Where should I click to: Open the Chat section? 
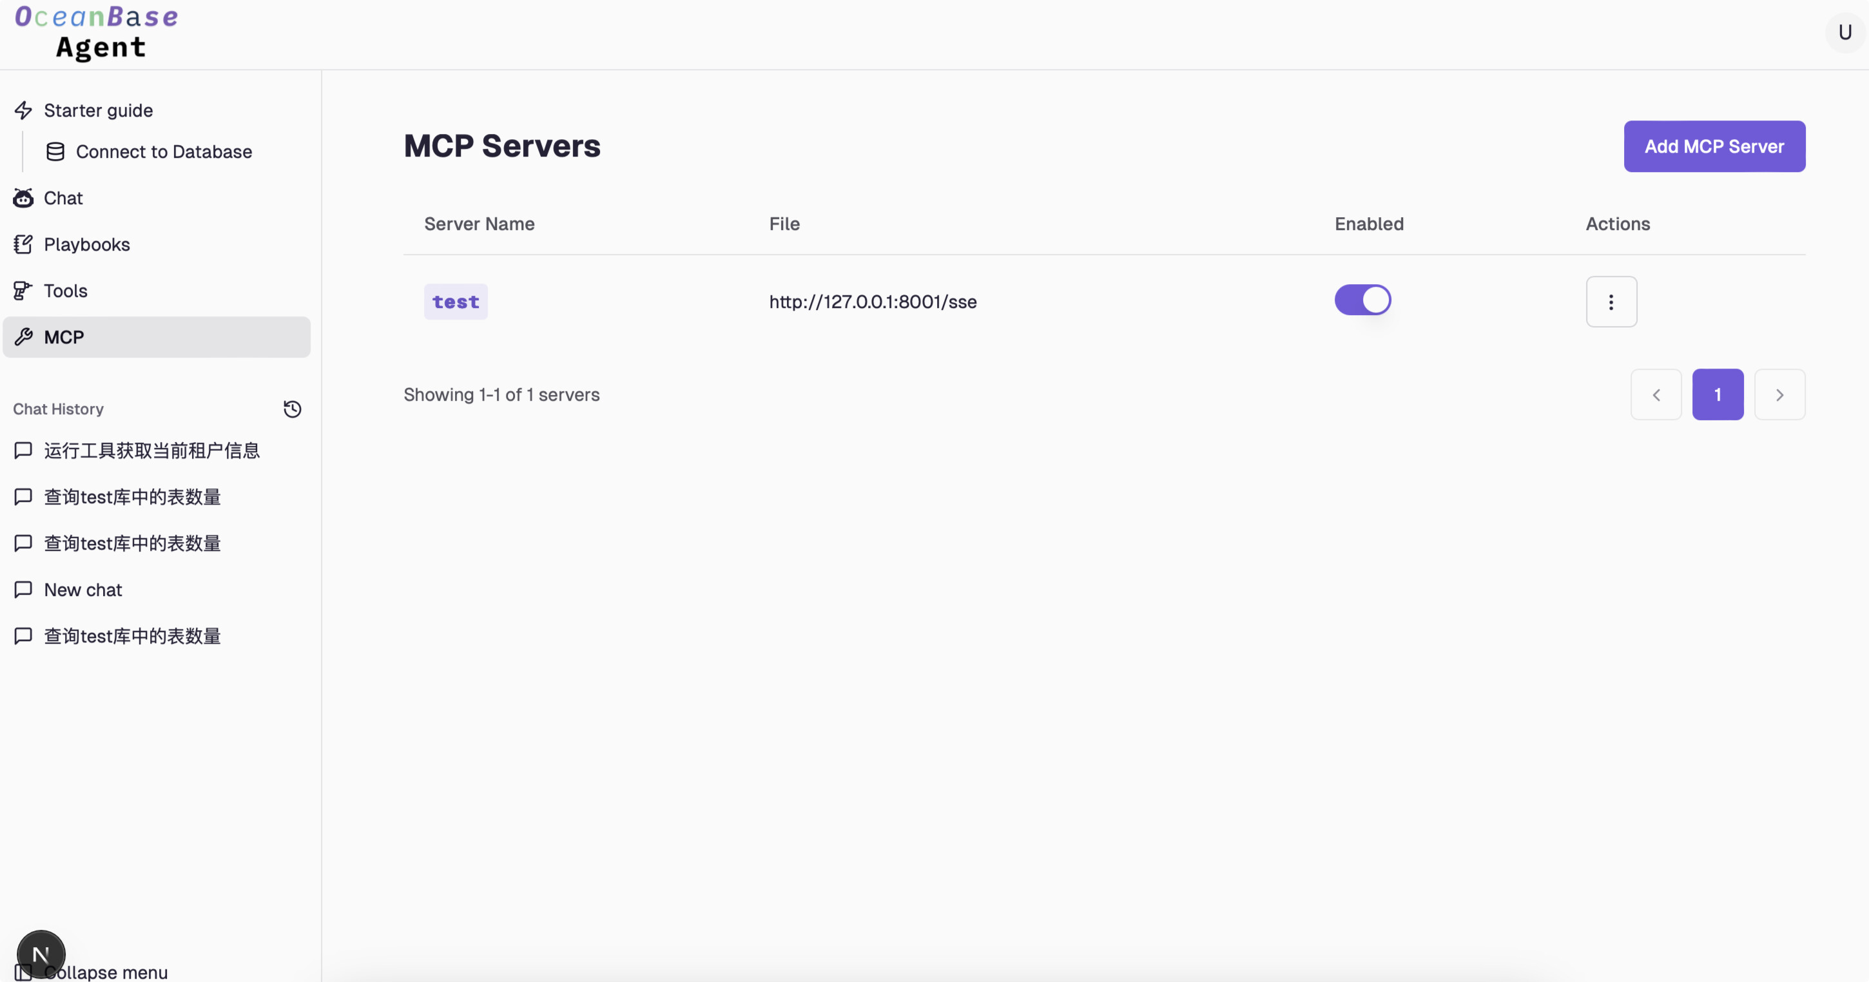click(x=157, y=198)
